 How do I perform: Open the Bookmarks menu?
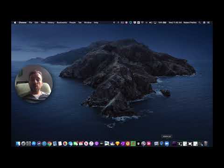(62, 22)
